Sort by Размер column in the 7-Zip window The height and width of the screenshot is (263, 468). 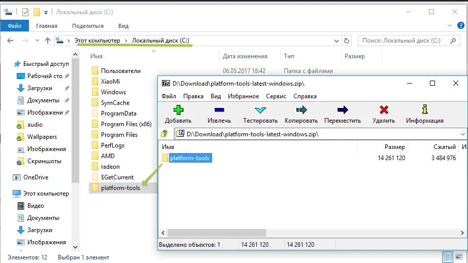[x=394, y=147]
